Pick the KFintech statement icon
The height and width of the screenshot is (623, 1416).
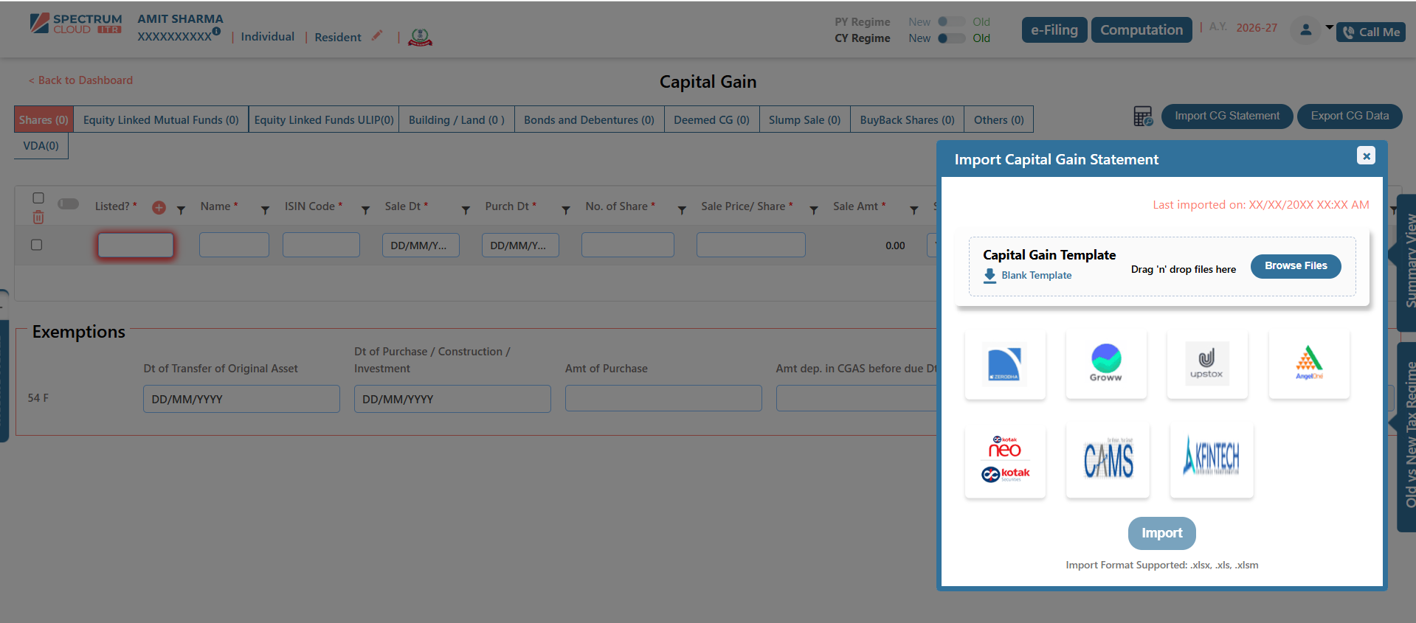(1211, 459)
